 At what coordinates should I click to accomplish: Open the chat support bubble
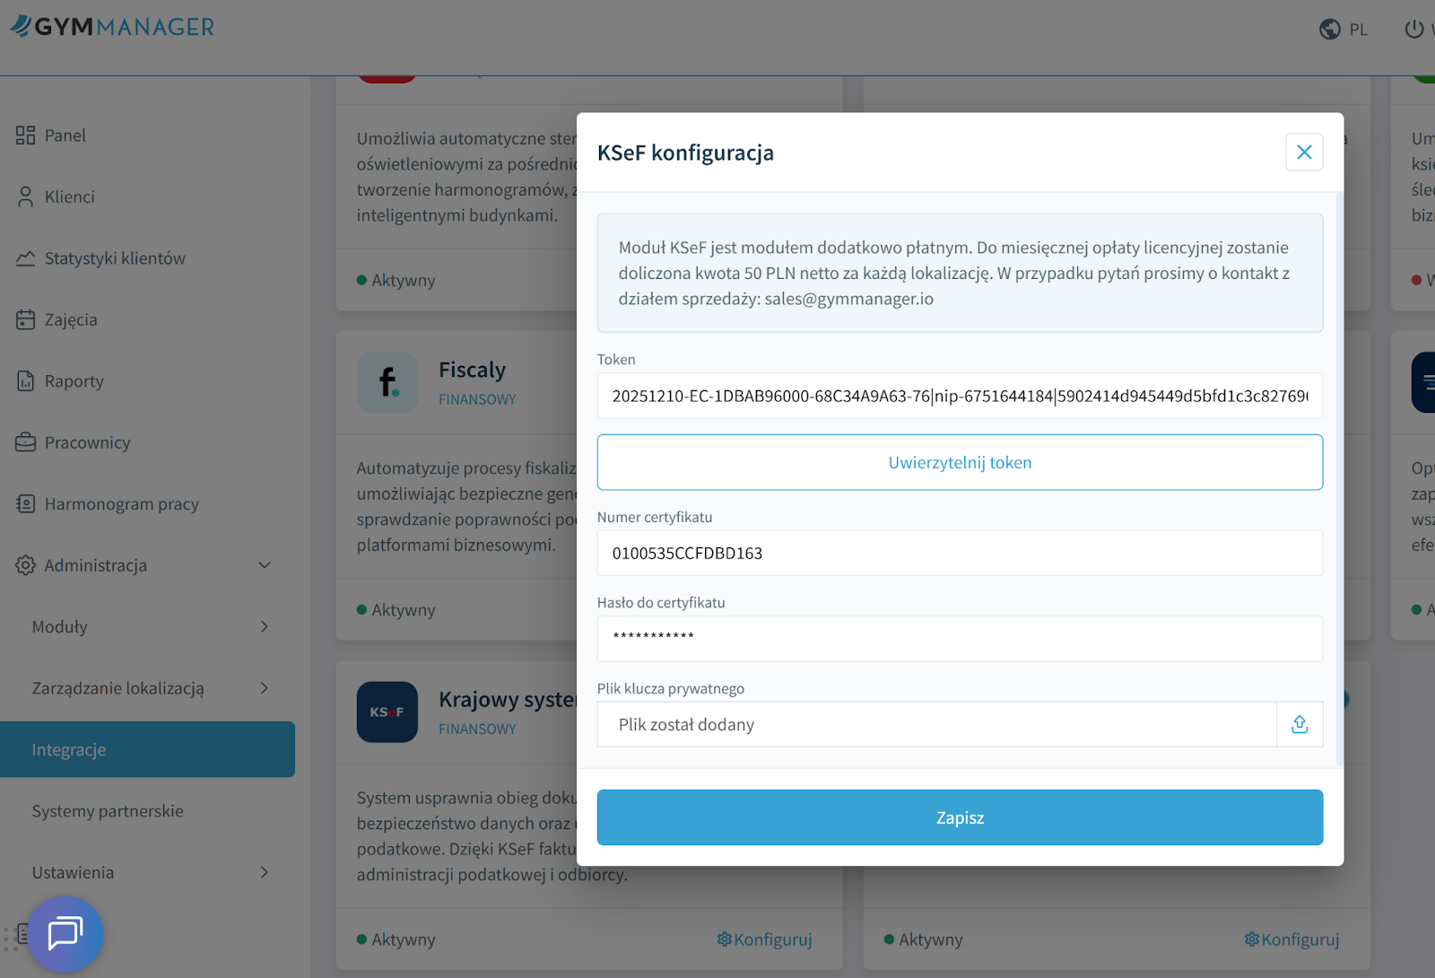[x=65, y=933]
